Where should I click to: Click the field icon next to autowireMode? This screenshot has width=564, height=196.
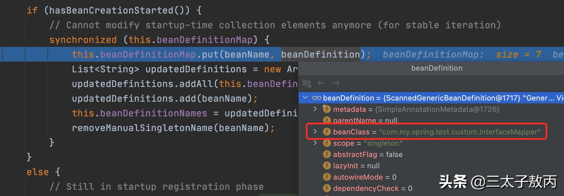click(327, 177)
